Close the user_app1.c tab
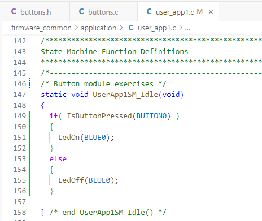Screen dimensions: 262x221 211,12
